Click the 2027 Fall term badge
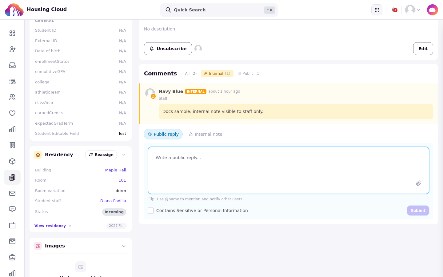Screen dimensions: 443x277 click(117, 226)
